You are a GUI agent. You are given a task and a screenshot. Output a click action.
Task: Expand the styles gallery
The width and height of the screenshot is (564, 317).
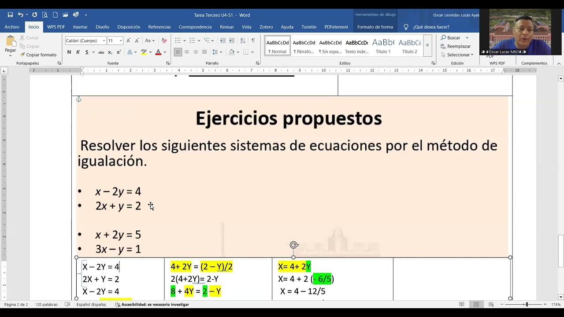[427, 45]
